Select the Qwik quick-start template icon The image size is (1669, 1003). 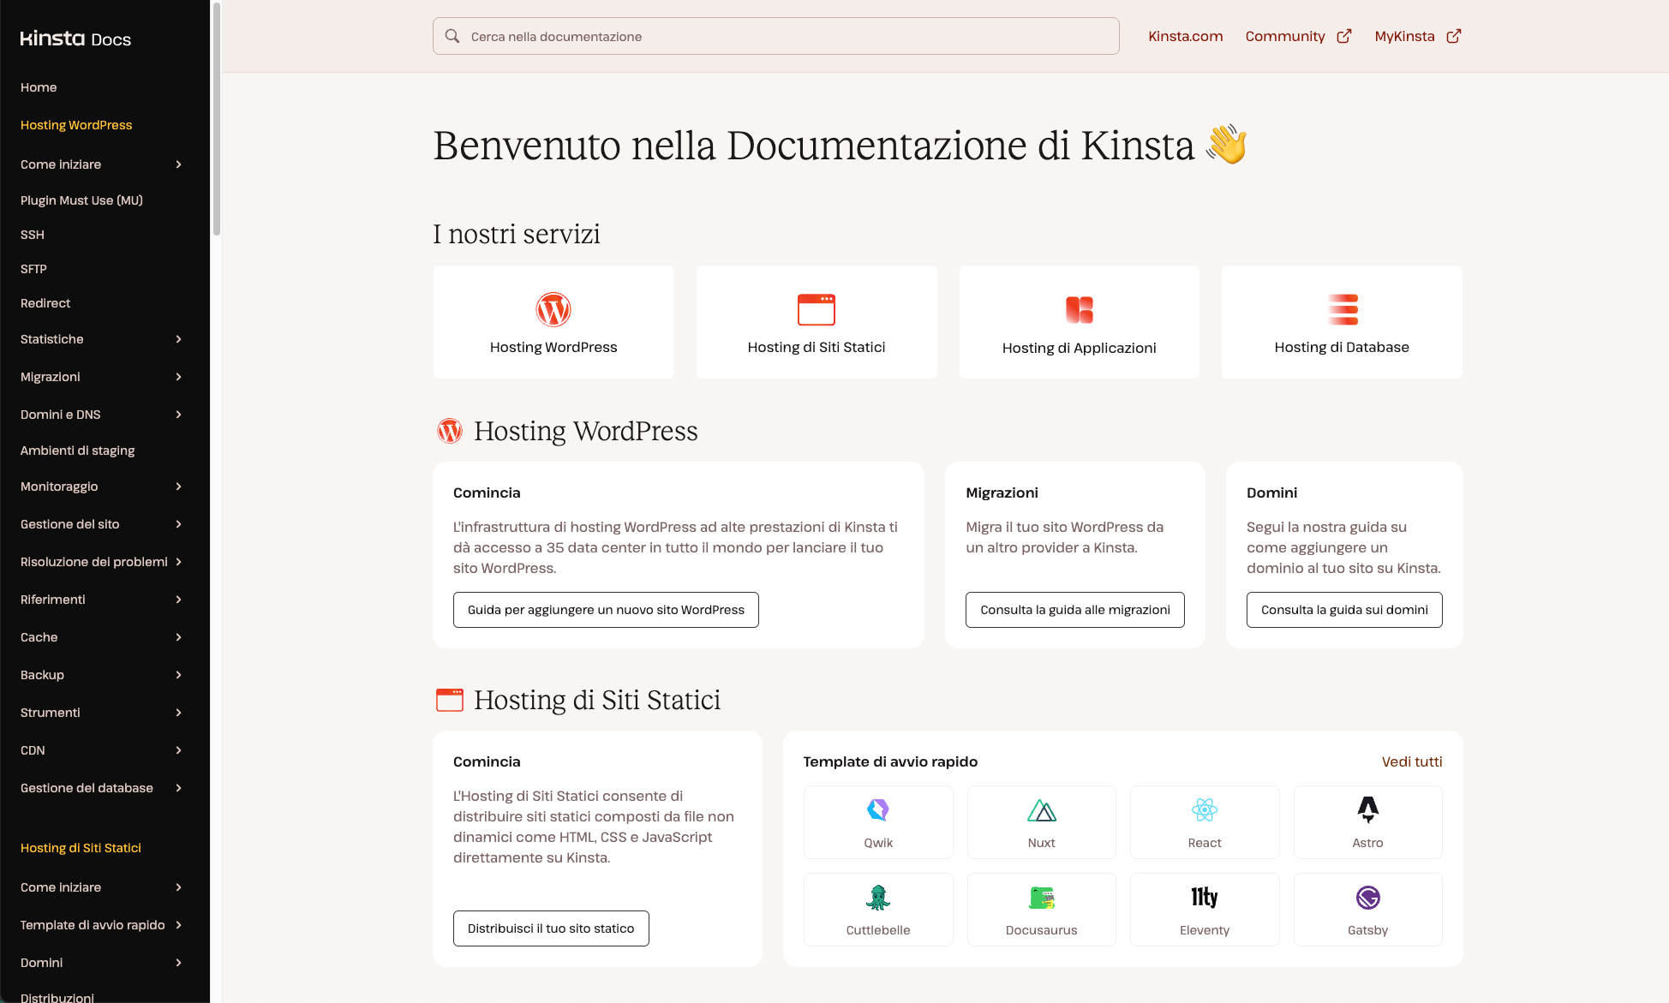877,809
